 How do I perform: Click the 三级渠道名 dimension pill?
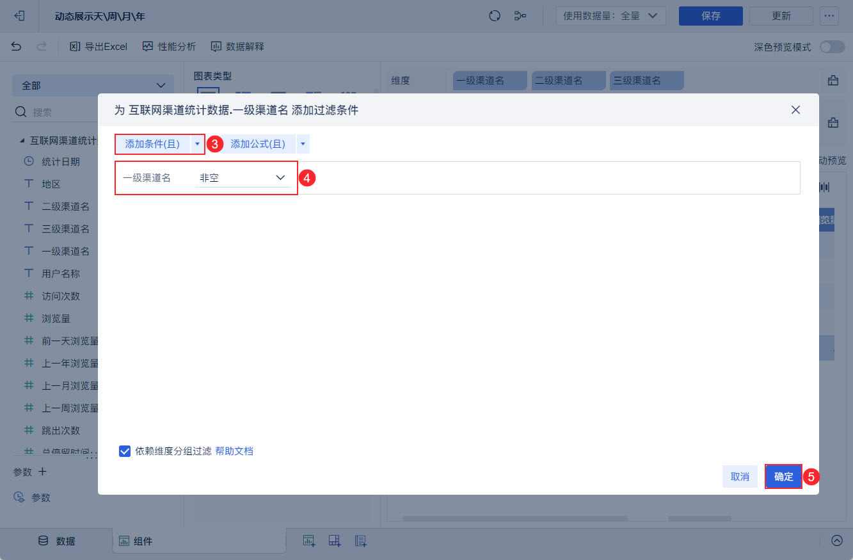click(647, 81)
